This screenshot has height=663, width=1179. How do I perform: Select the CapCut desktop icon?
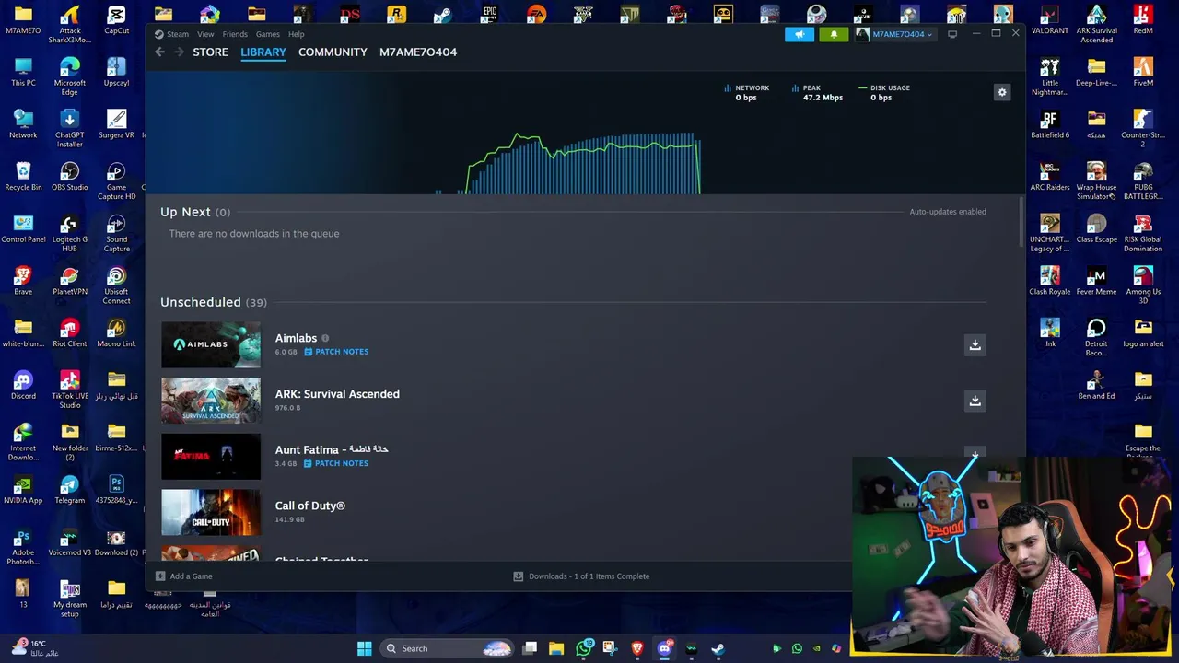click(x=116, y=19)
